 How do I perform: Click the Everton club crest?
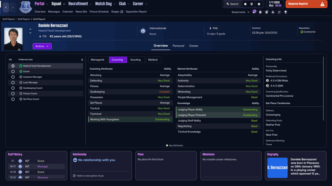(x=26, y=7)
